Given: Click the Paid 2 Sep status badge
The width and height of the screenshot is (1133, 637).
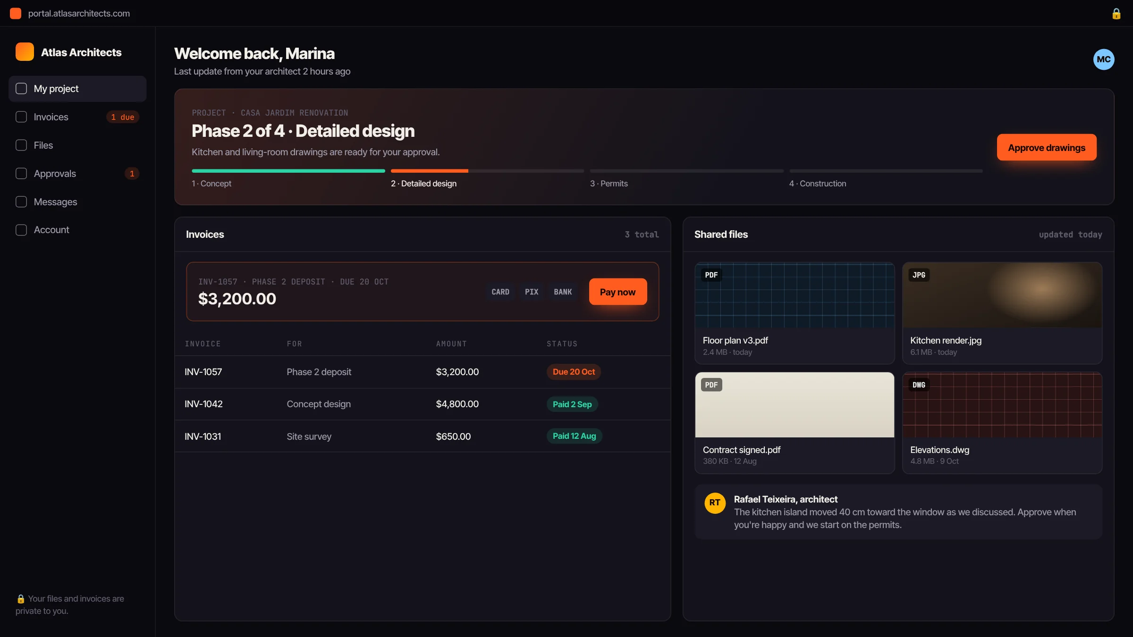Looking at the screenshot, I should pos(572,404).
